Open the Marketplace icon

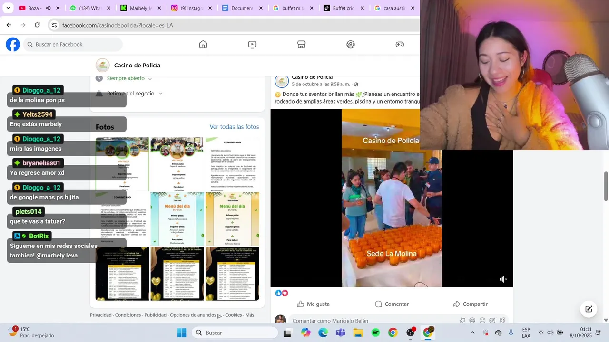[301, 45]
